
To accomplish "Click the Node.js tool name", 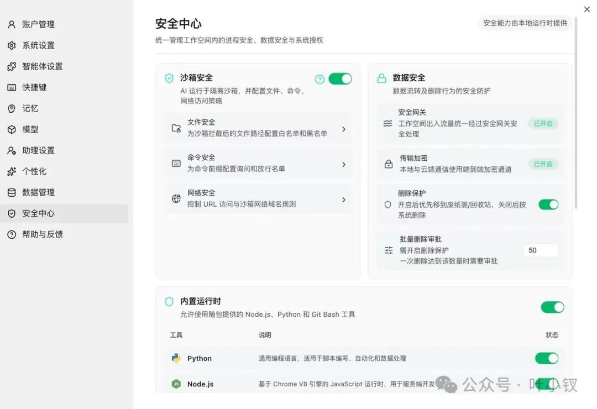I will (x=200, y=384).
